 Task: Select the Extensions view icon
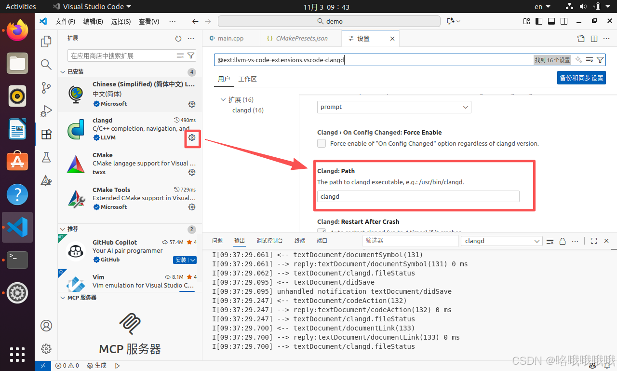pyautogui.click(x=46, y=134)
